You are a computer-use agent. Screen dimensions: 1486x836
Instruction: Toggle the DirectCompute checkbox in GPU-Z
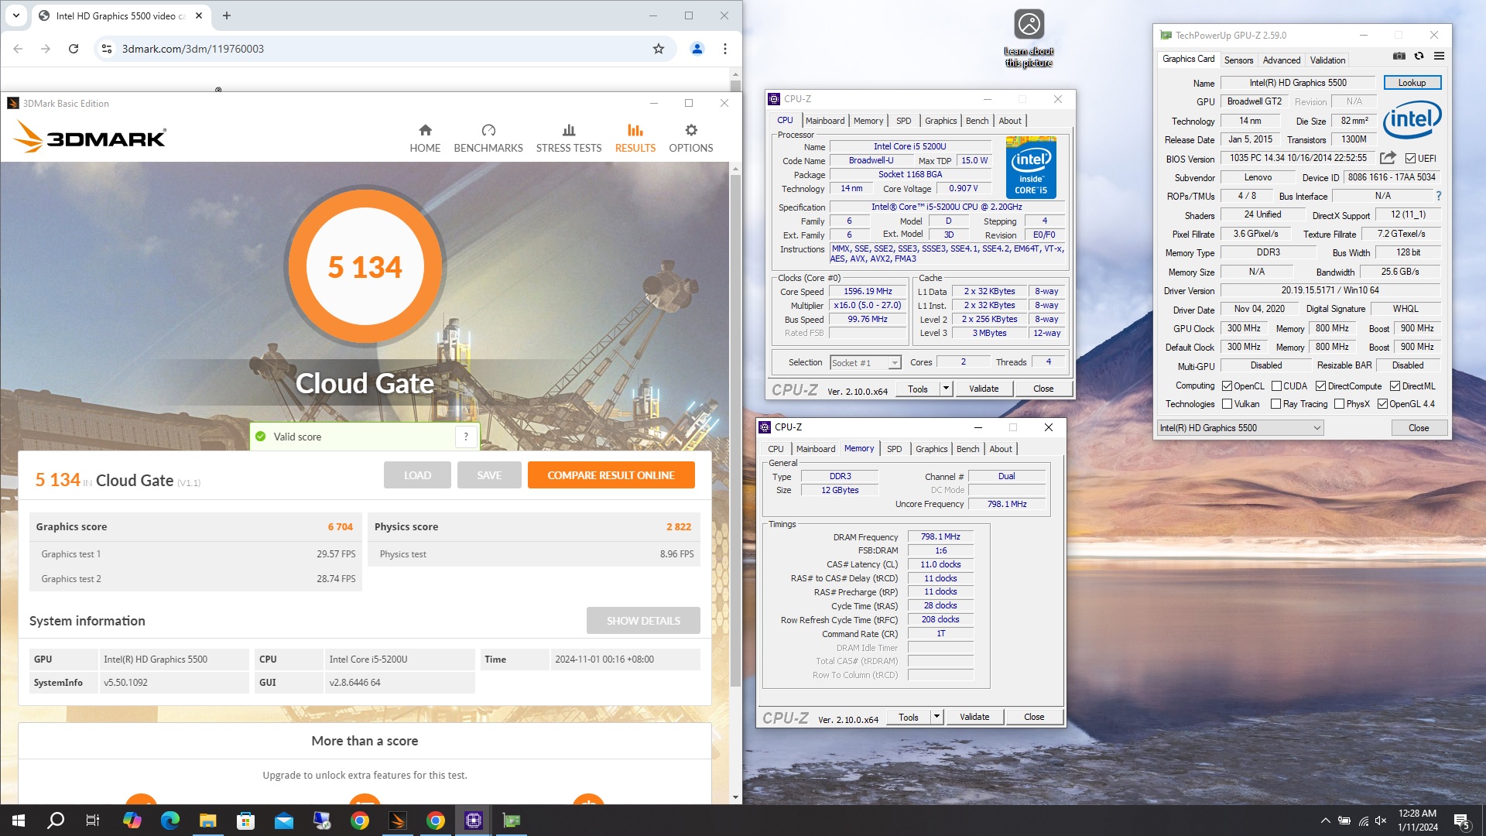(1320, 386)
